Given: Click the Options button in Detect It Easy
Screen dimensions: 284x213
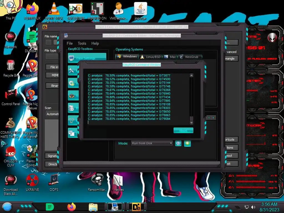Looking at the screenshot, I should tap(232, 148).
